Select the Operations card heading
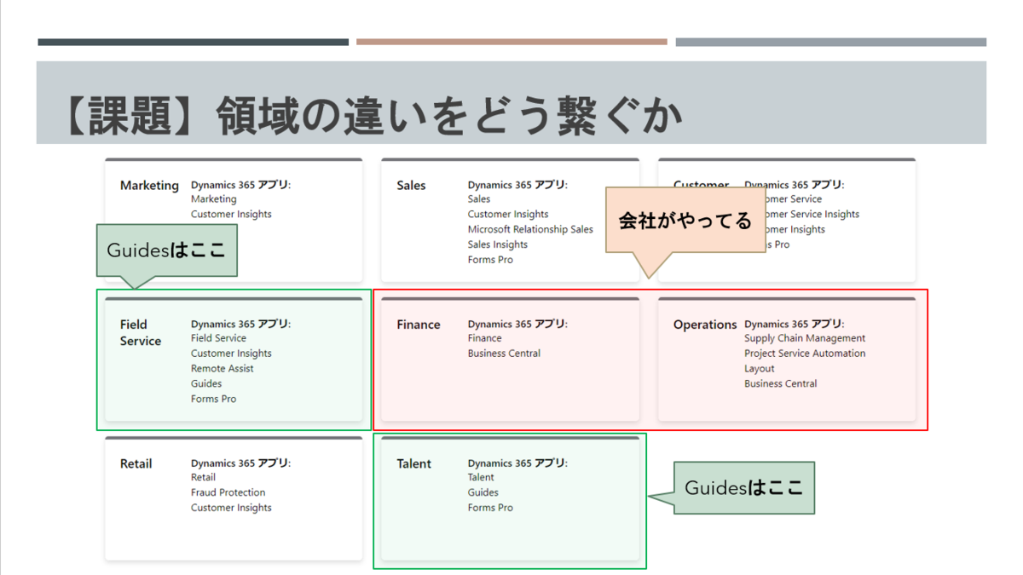This screenshot has height=575, width=1023. tap(705, 325)
